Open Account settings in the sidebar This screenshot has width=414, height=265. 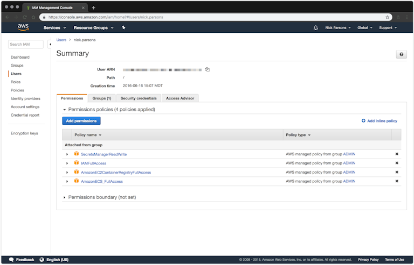click(25, 106)
